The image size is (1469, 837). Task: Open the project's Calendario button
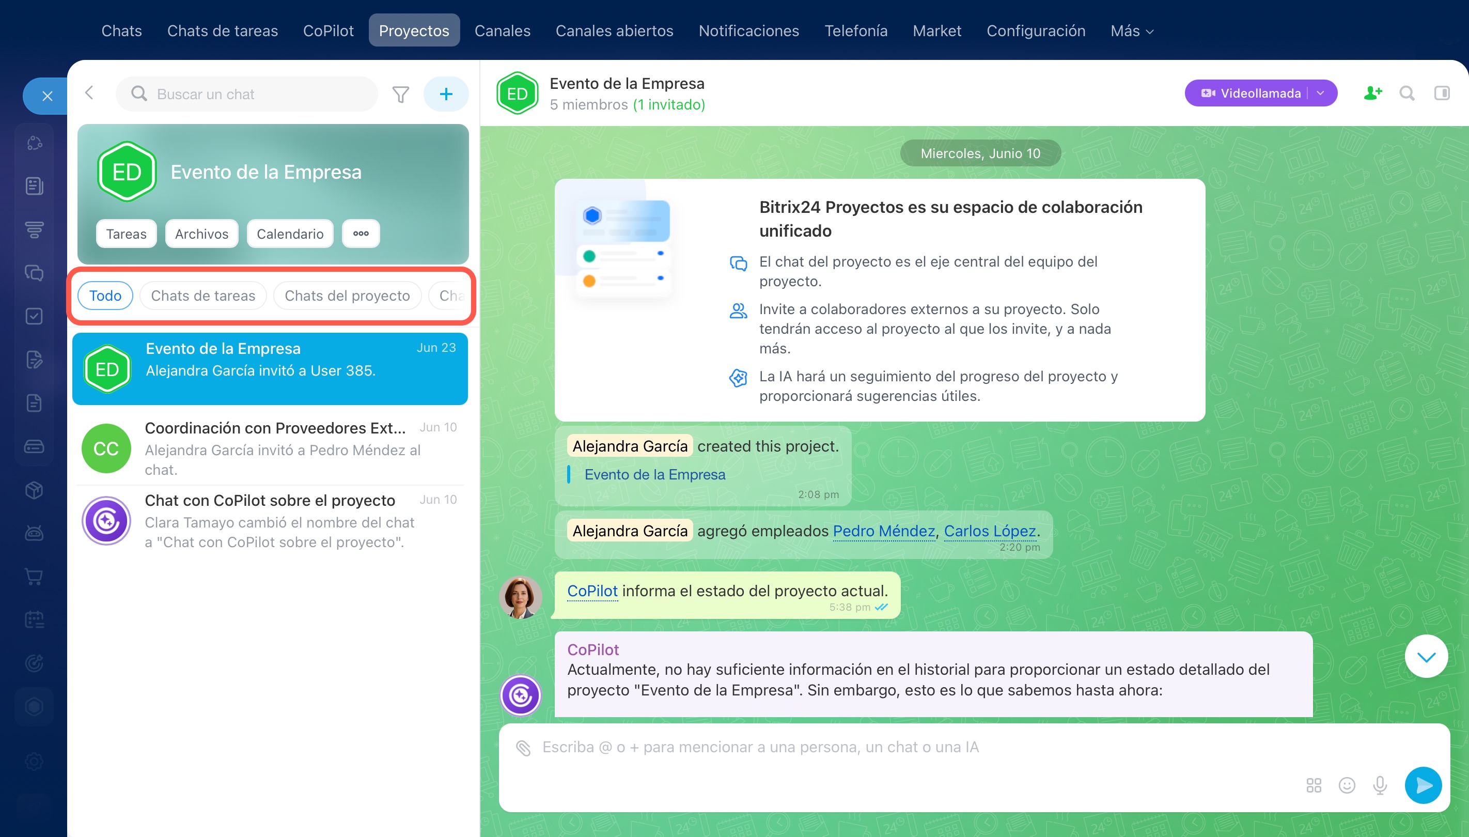290,234
